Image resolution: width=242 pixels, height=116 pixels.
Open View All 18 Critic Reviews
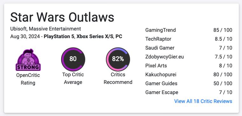point(203,101)
